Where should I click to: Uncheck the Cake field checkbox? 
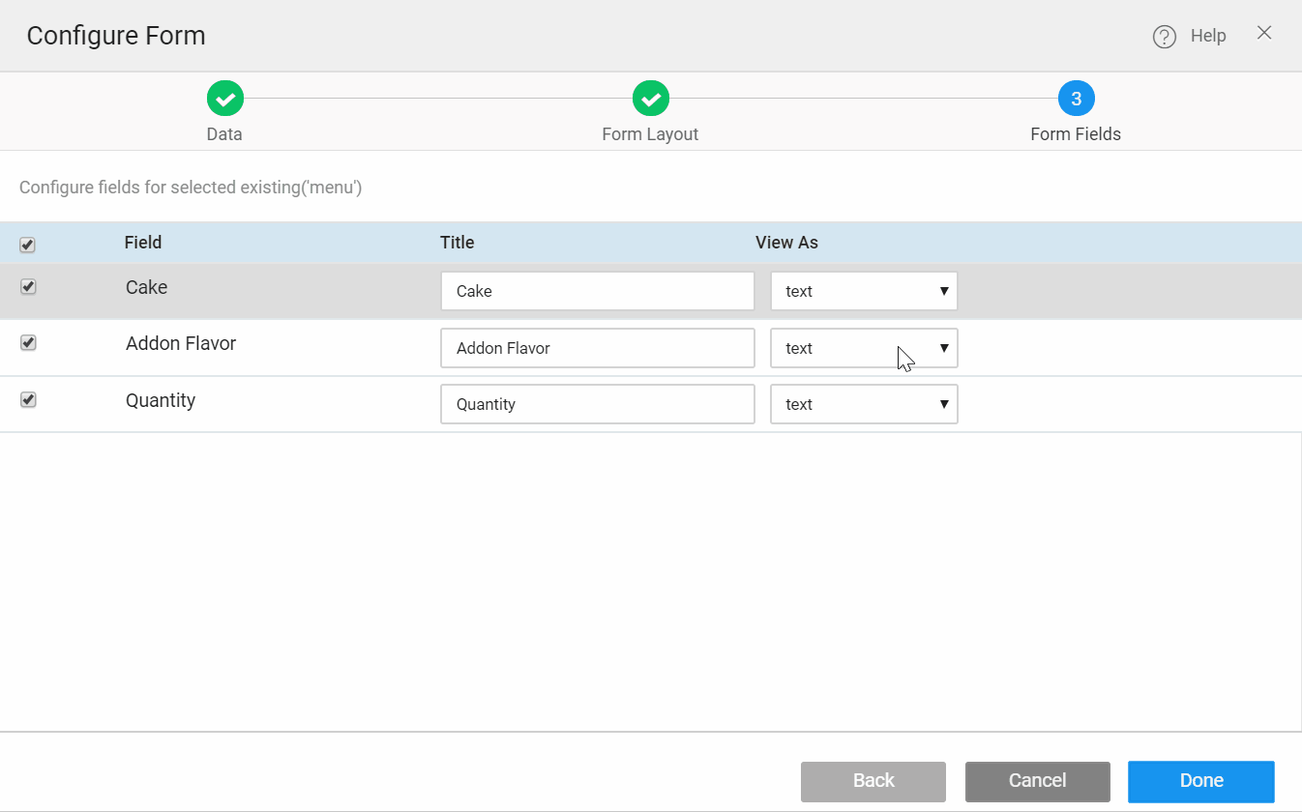click(x=28, y=287)
